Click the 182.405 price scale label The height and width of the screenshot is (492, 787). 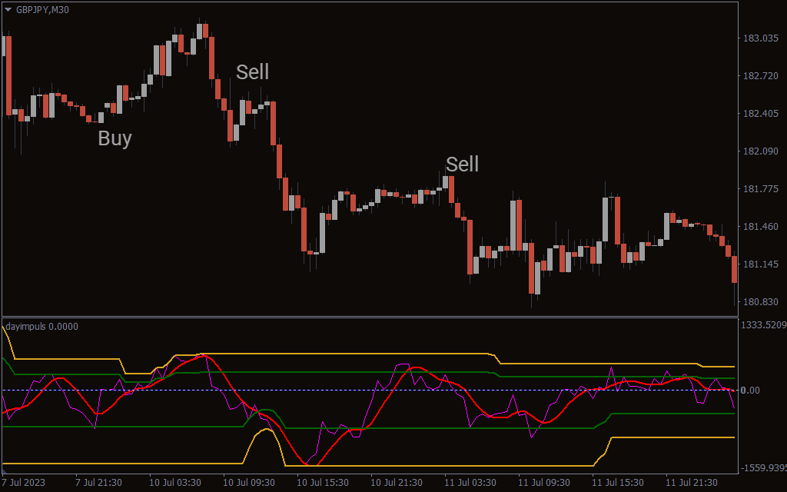pyautogui.click(x=761, y=114)
